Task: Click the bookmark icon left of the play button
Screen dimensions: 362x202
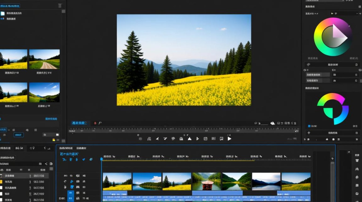Action: tap(221, 139)
